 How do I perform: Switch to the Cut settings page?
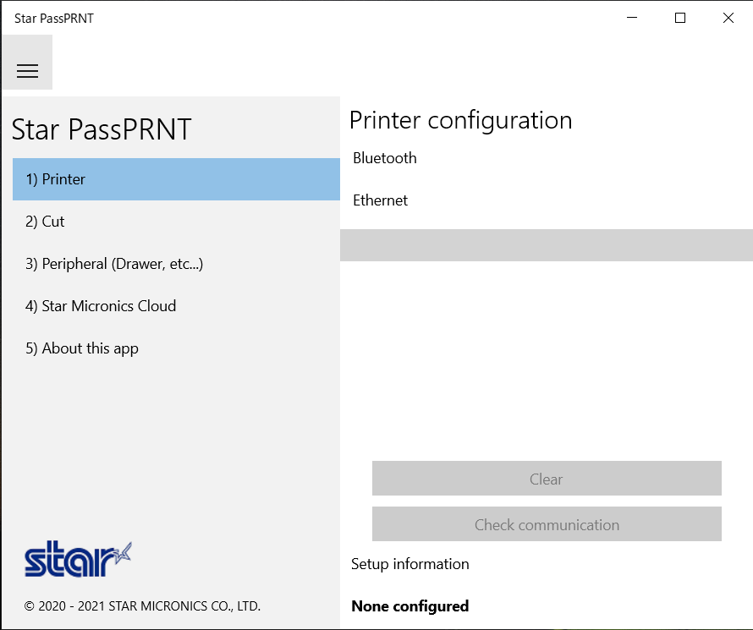pyautogui.click(x=45, y=222)
